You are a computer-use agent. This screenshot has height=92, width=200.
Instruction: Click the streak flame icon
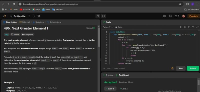[176, 16]
